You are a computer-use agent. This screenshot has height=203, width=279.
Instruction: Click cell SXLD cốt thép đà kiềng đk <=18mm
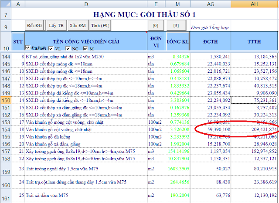click(86, 101)
